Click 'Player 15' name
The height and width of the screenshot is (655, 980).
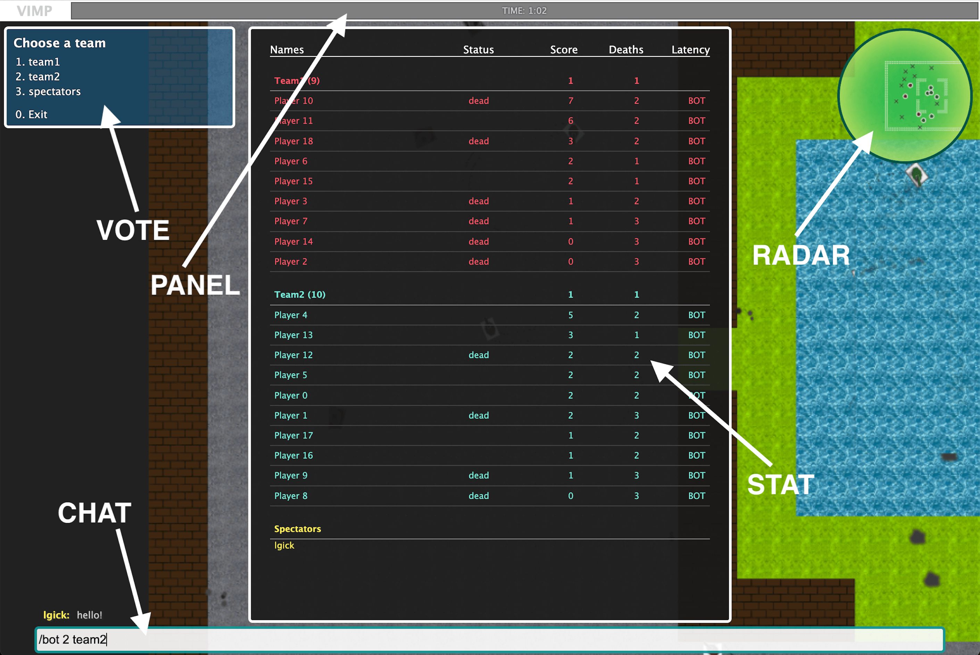coord(294,181)
